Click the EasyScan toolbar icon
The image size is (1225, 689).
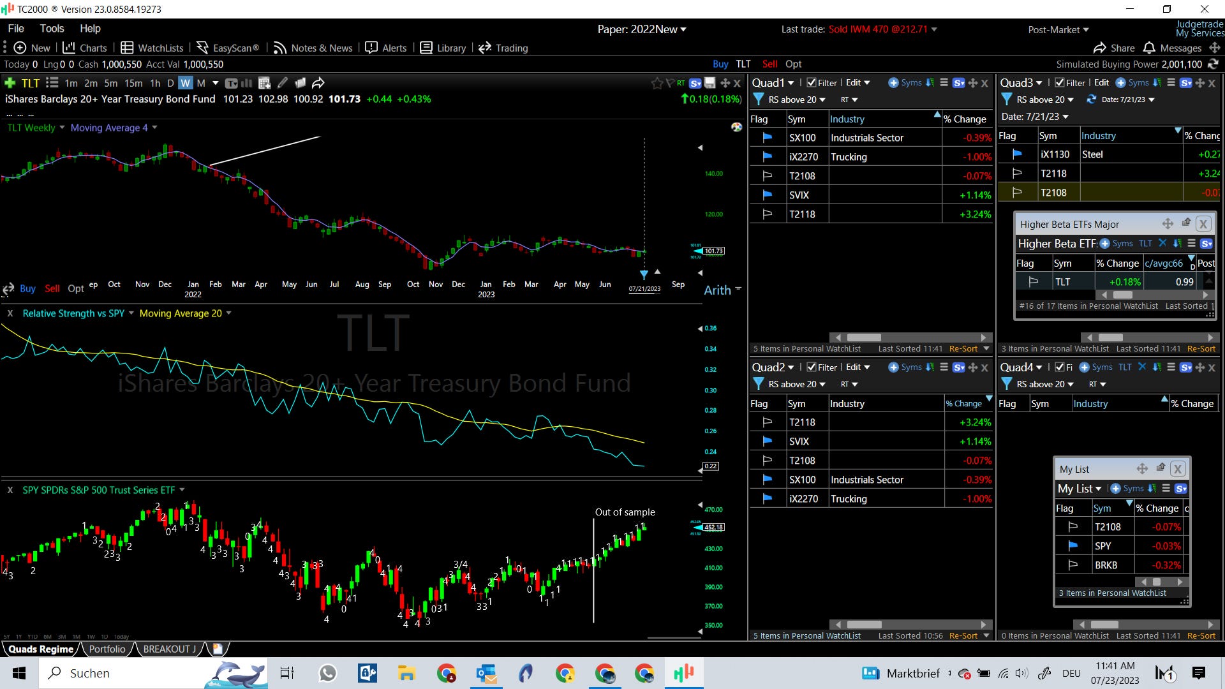203,48
